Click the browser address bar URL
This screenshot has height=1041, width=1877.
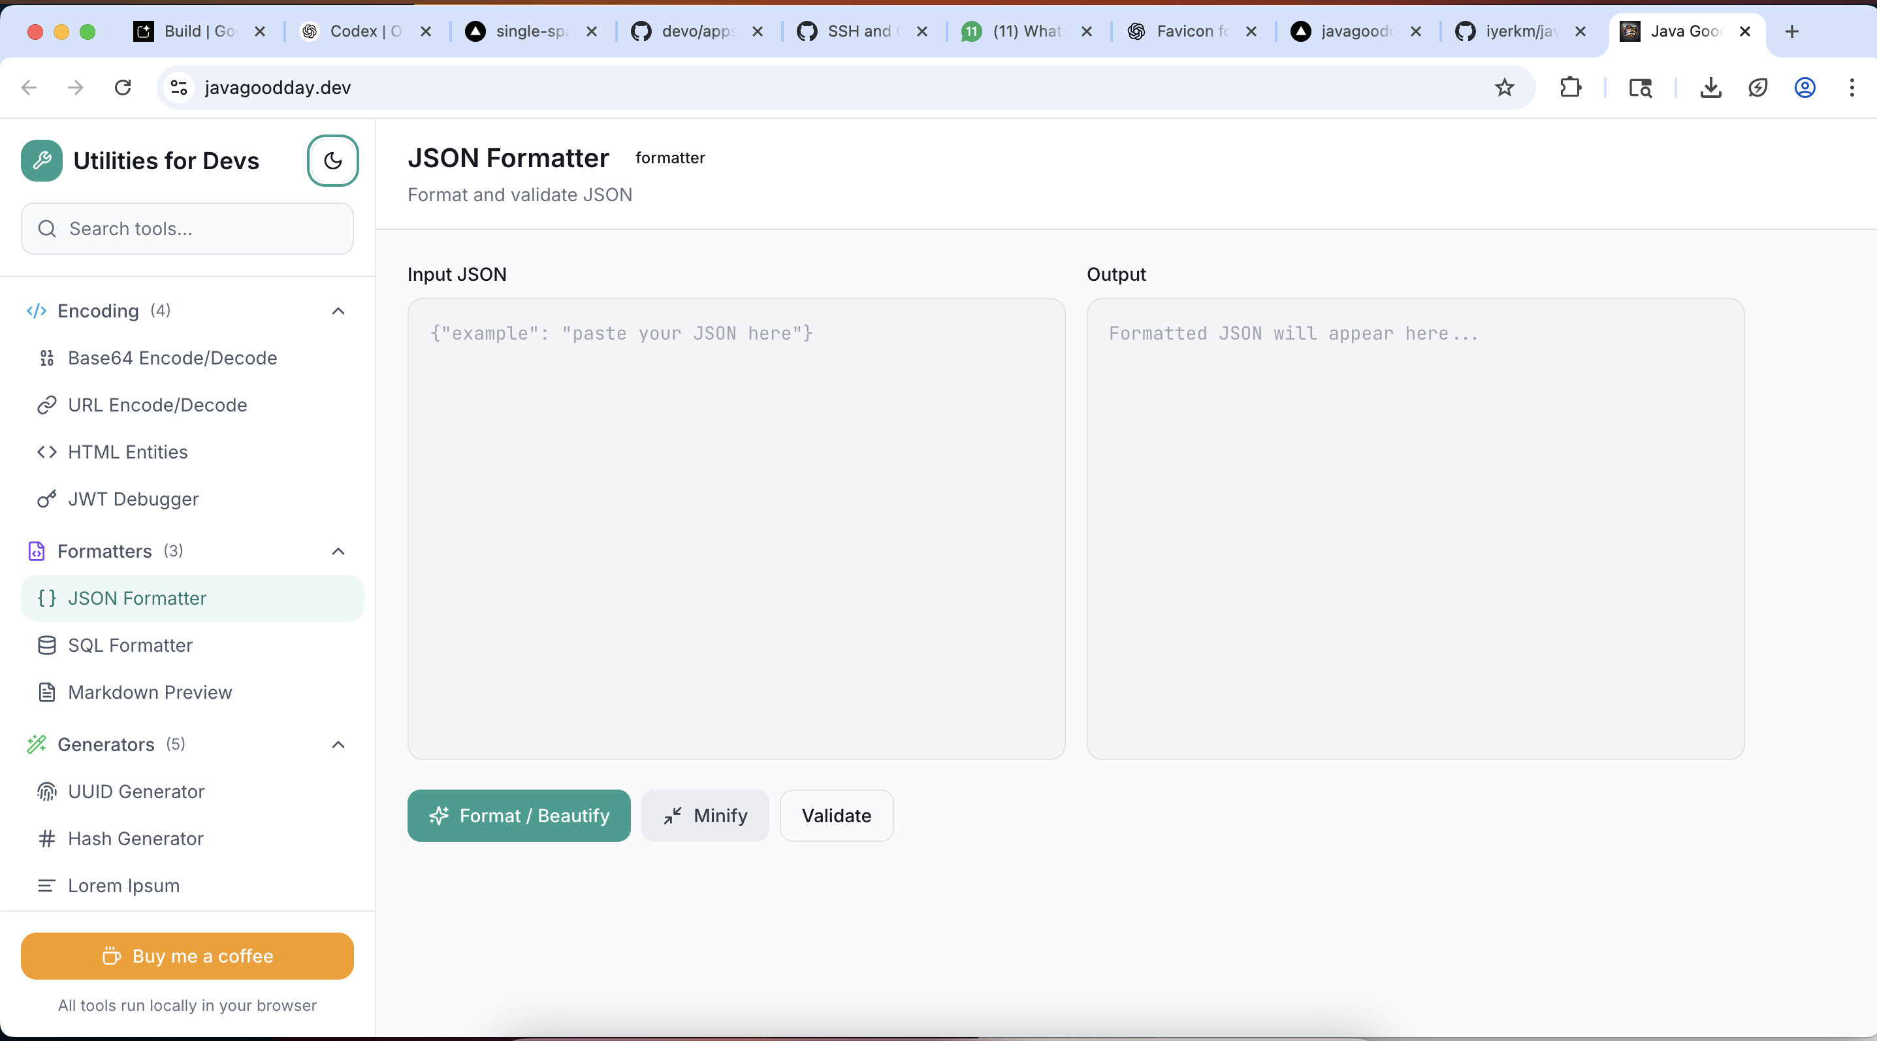(x=278, y=88)
